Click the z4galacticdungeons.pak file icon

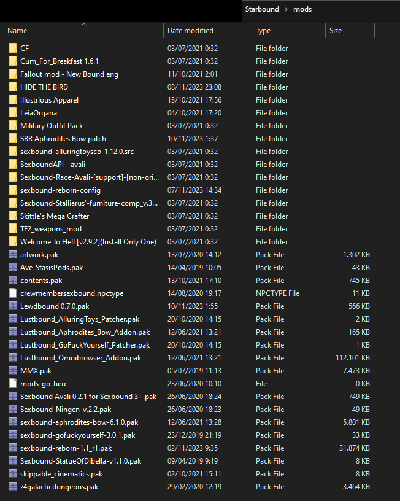(x=13, y=487)
